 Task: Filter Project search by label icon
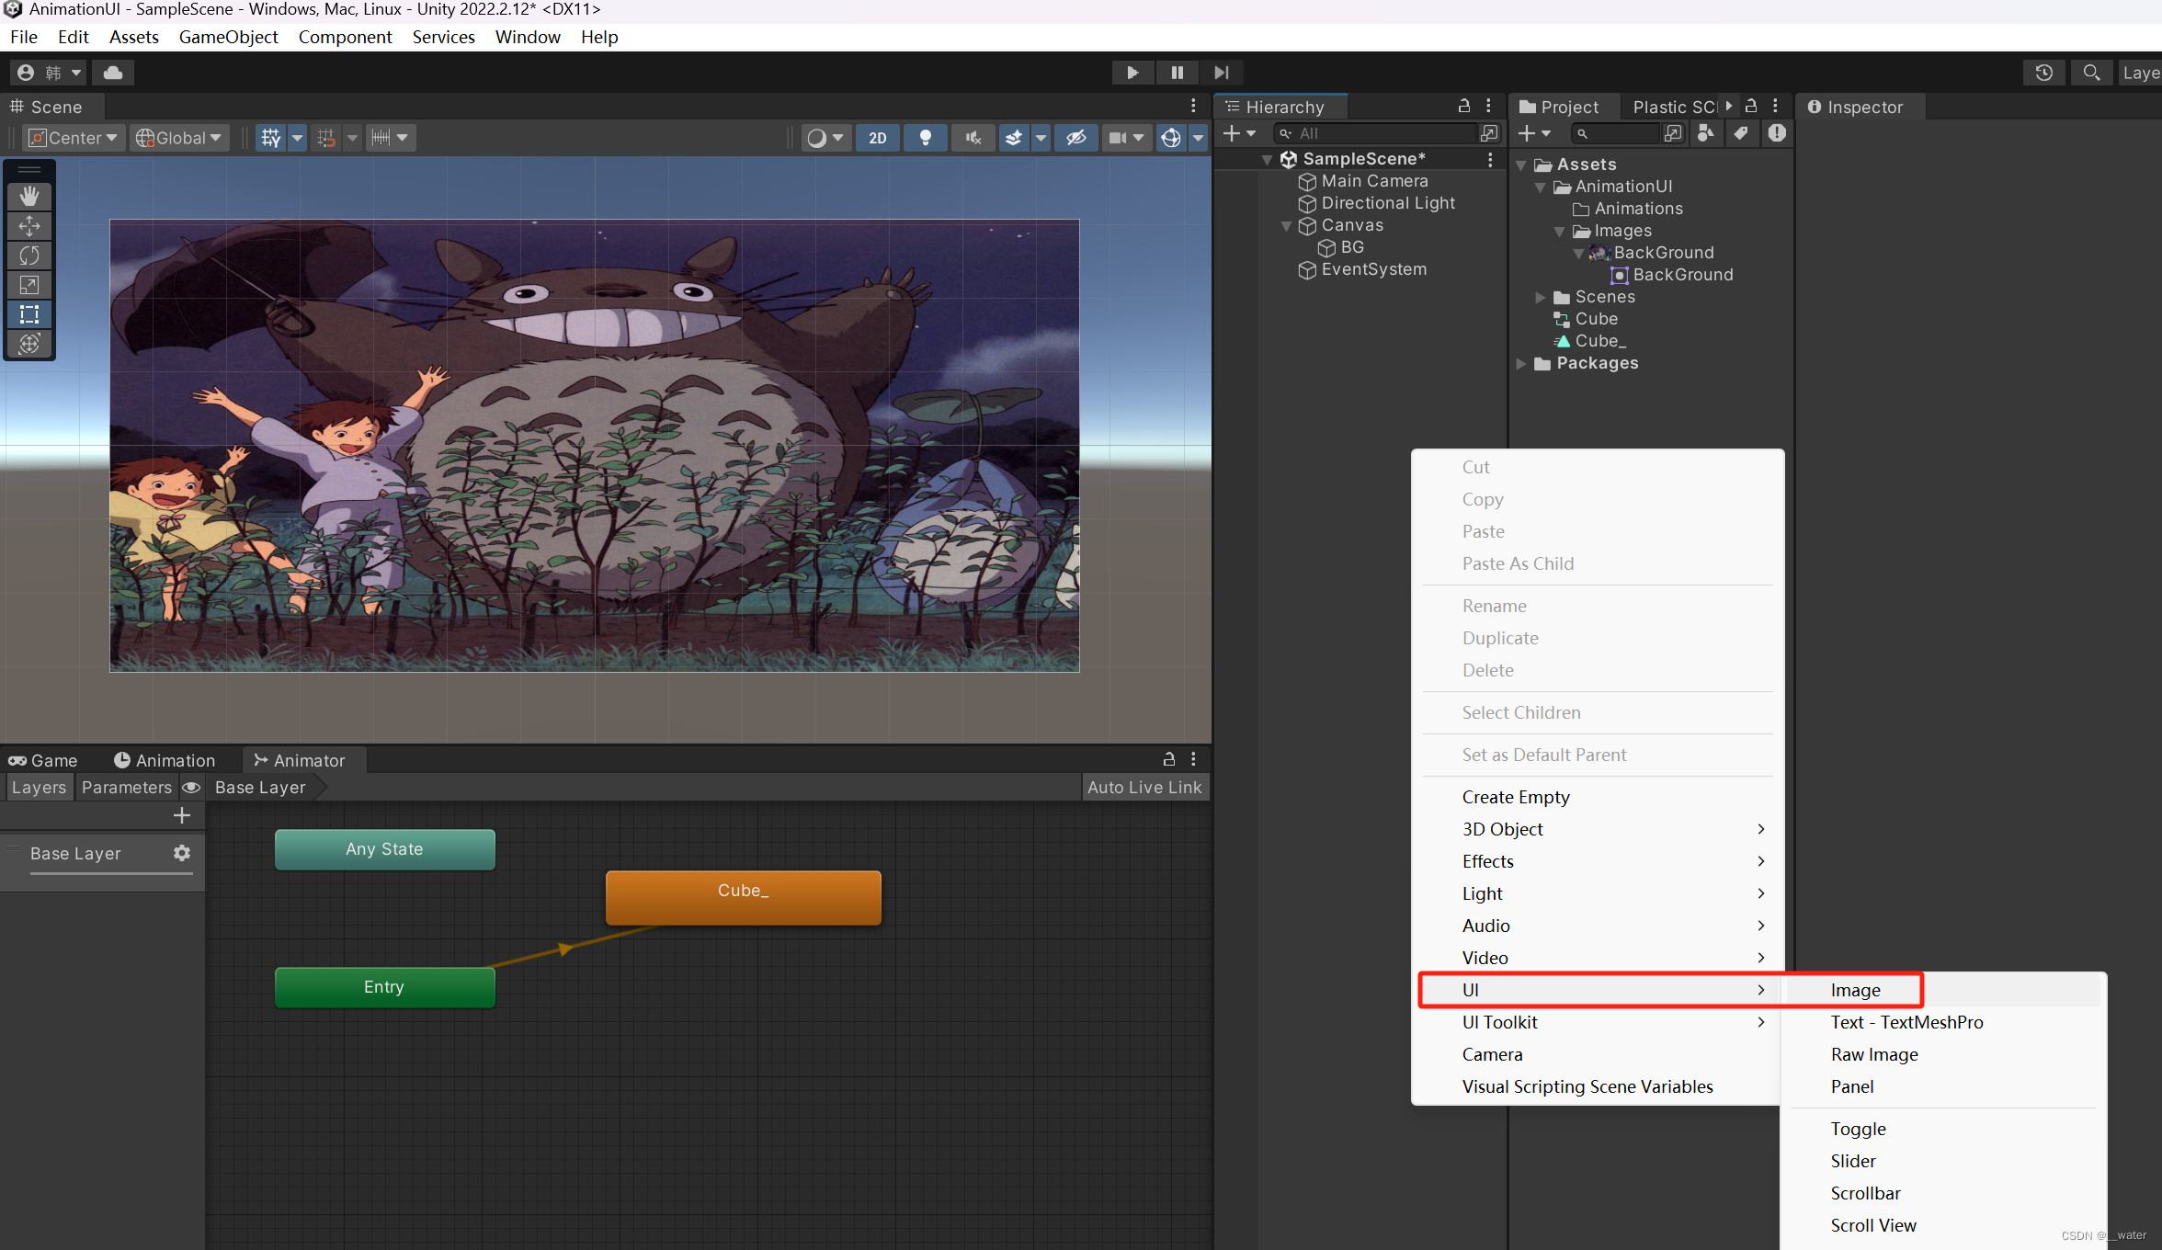tap(1741, 134)
